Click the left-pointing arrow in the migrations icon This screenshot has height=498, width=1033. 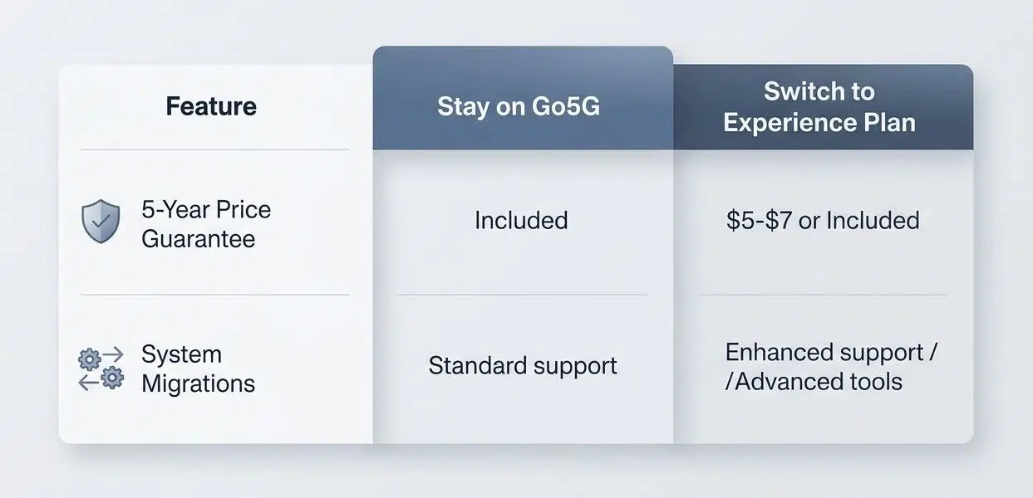(x=87, y=381)
